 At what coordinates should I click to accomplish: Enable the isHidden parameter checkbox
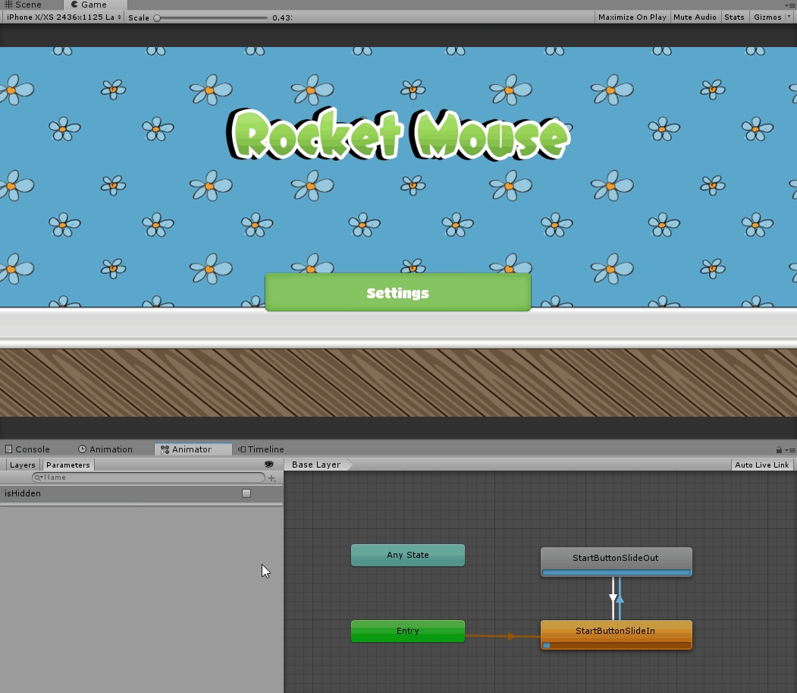pos(246,493)
